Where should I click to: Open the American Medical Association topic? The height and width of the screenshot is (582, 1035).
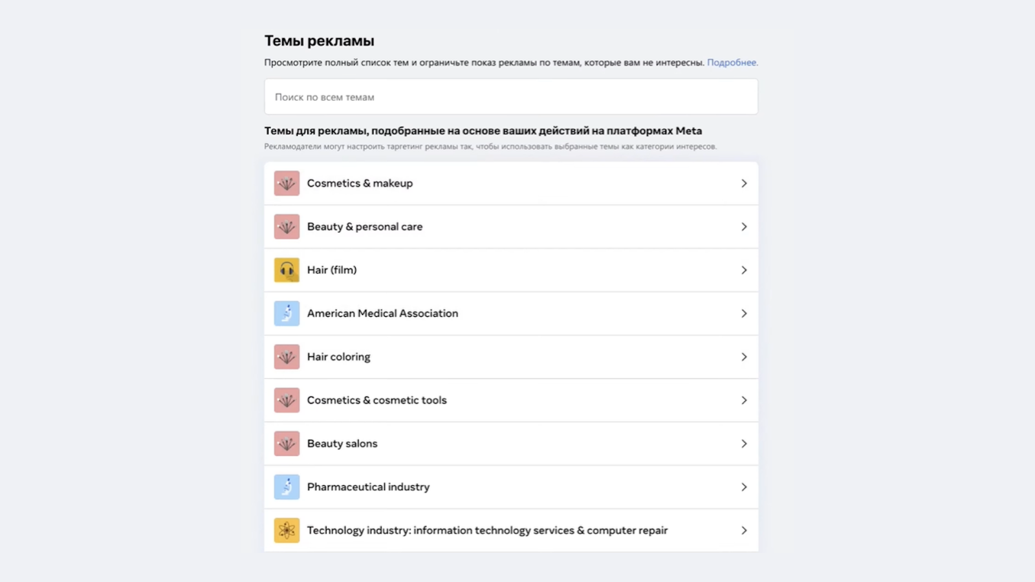pyautogui.click(x=382, y=314)
